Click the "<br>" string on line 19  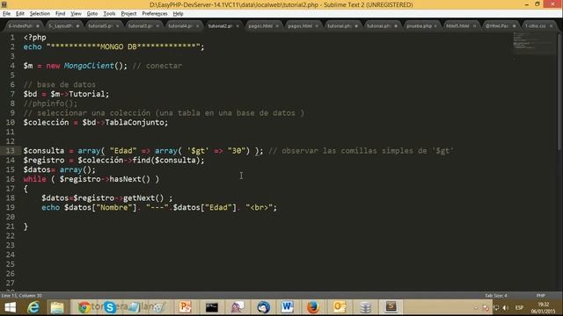260,207
